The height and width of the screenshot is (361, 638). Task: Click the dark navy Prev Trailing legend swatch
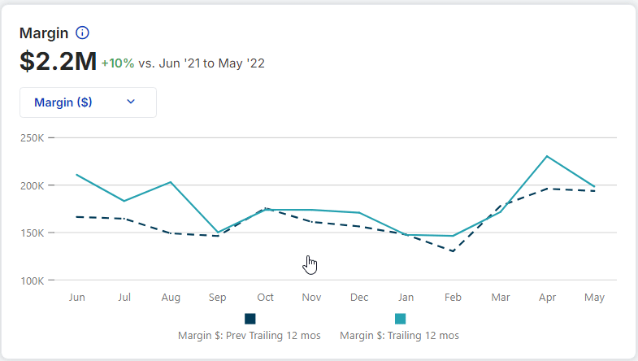pyautogui.click(x=250, y=319)
